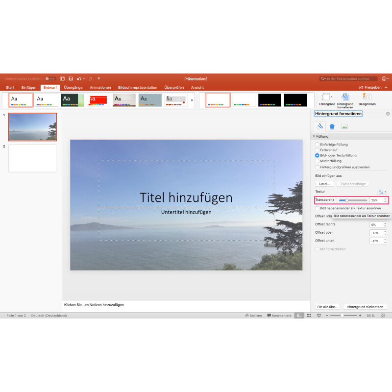Switch to the picture icon in format pane

click(x=344, y=126)
